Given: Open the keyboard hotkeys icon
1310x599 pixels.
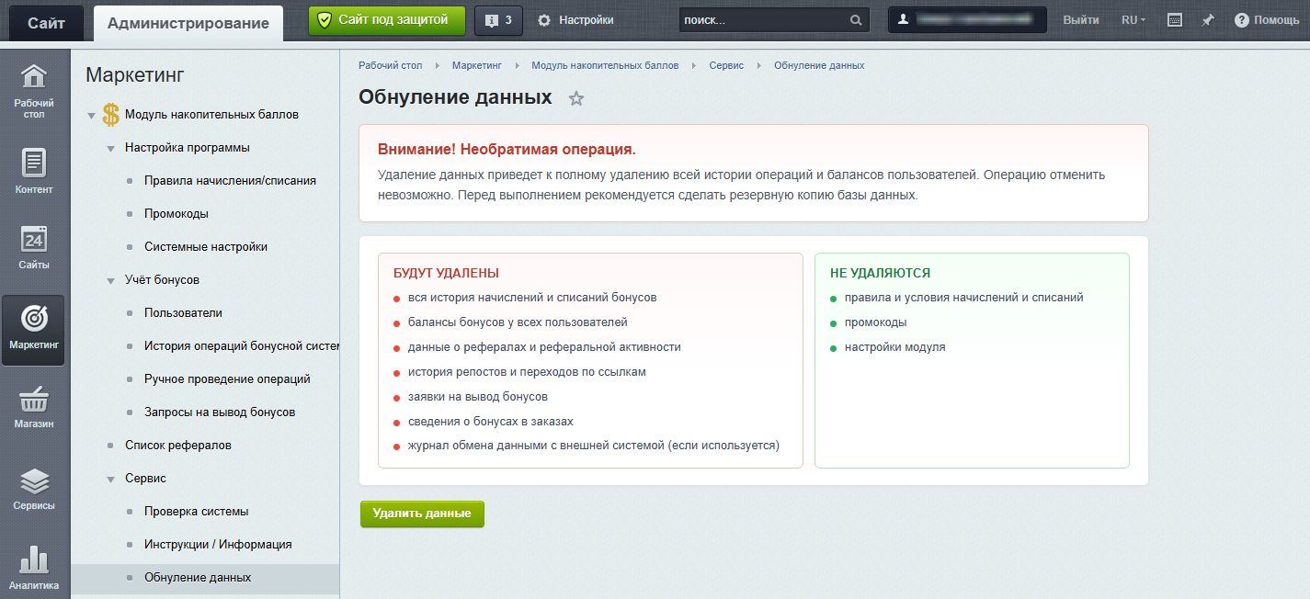Looking at the screenshot, I should point(1174,20).
